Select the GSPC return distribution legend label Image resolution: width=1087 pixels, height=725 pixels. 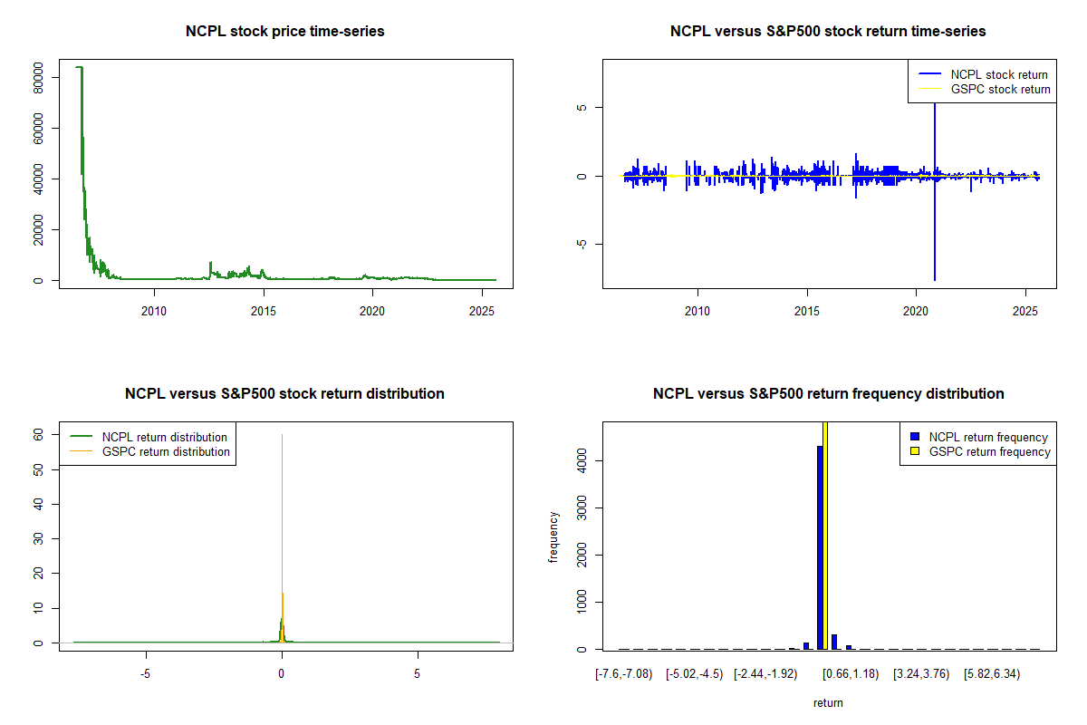tap(166, 452)
